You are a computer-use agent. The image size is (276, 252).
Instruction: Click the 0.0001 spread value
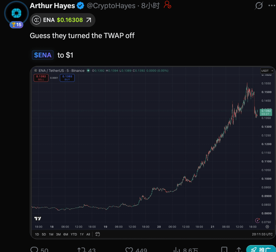tap(54, 78)
